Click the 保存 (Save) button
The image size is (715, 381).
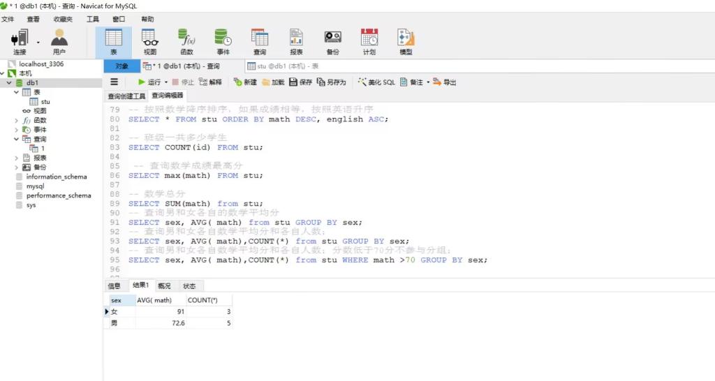[x=301, y=82]
